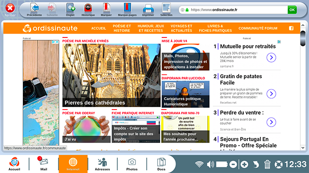Go back with the Précédente arrow
Screen dimensions: 309x173
point(35,10)
